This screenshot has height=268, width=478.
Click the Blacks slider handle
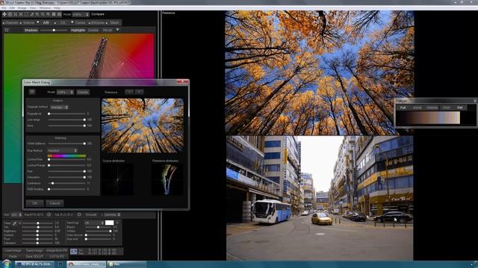(98, 227)
